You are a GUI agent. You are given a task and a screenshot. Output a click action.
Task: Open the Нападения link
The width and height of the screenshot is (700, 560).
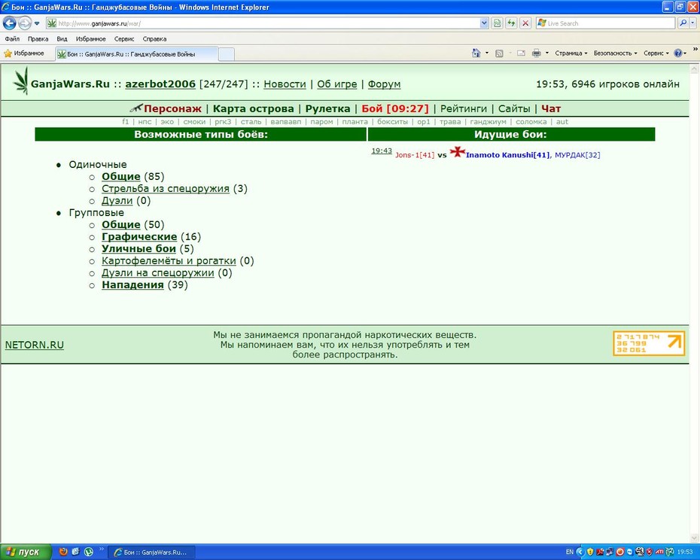tap(132, 285)
